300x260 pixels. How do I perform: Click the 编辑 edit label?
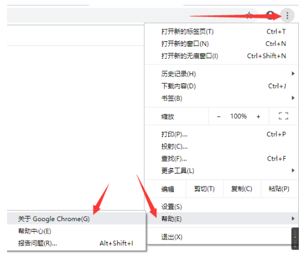click(x=168, y=189)
